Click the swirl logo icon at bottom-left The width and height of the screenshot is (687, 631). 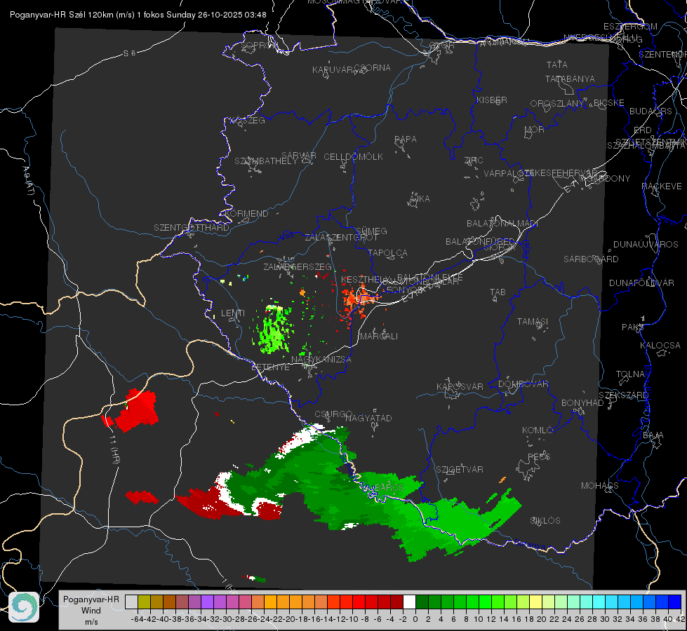(x=24, y=607)
